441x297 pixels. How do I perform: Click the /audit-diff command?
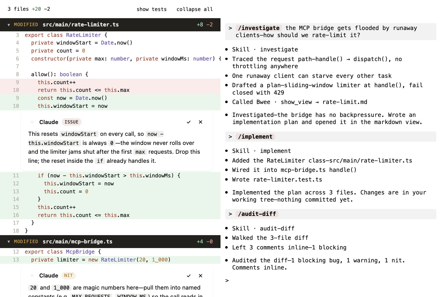257,214
